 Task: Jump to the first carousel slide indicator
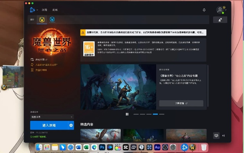136,114
